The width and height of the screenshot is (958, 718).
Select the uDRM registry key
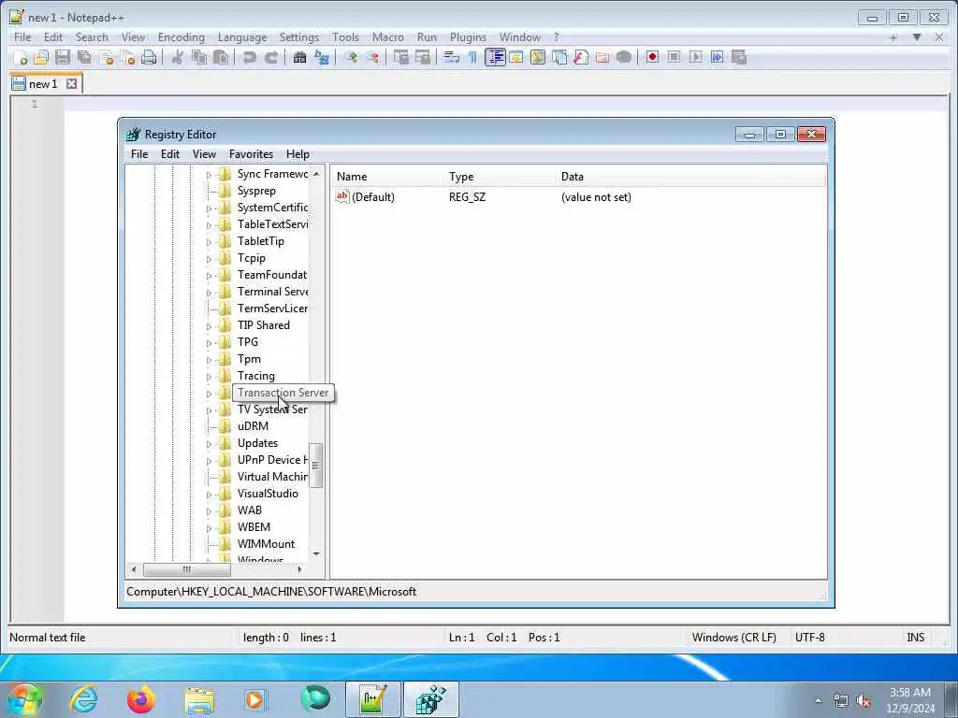coord(253,426)
